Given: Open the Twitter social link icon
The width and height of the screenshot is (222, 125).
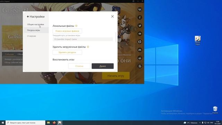Looking at the screenshot, I should pyautogui.click(x=140, y=26).
